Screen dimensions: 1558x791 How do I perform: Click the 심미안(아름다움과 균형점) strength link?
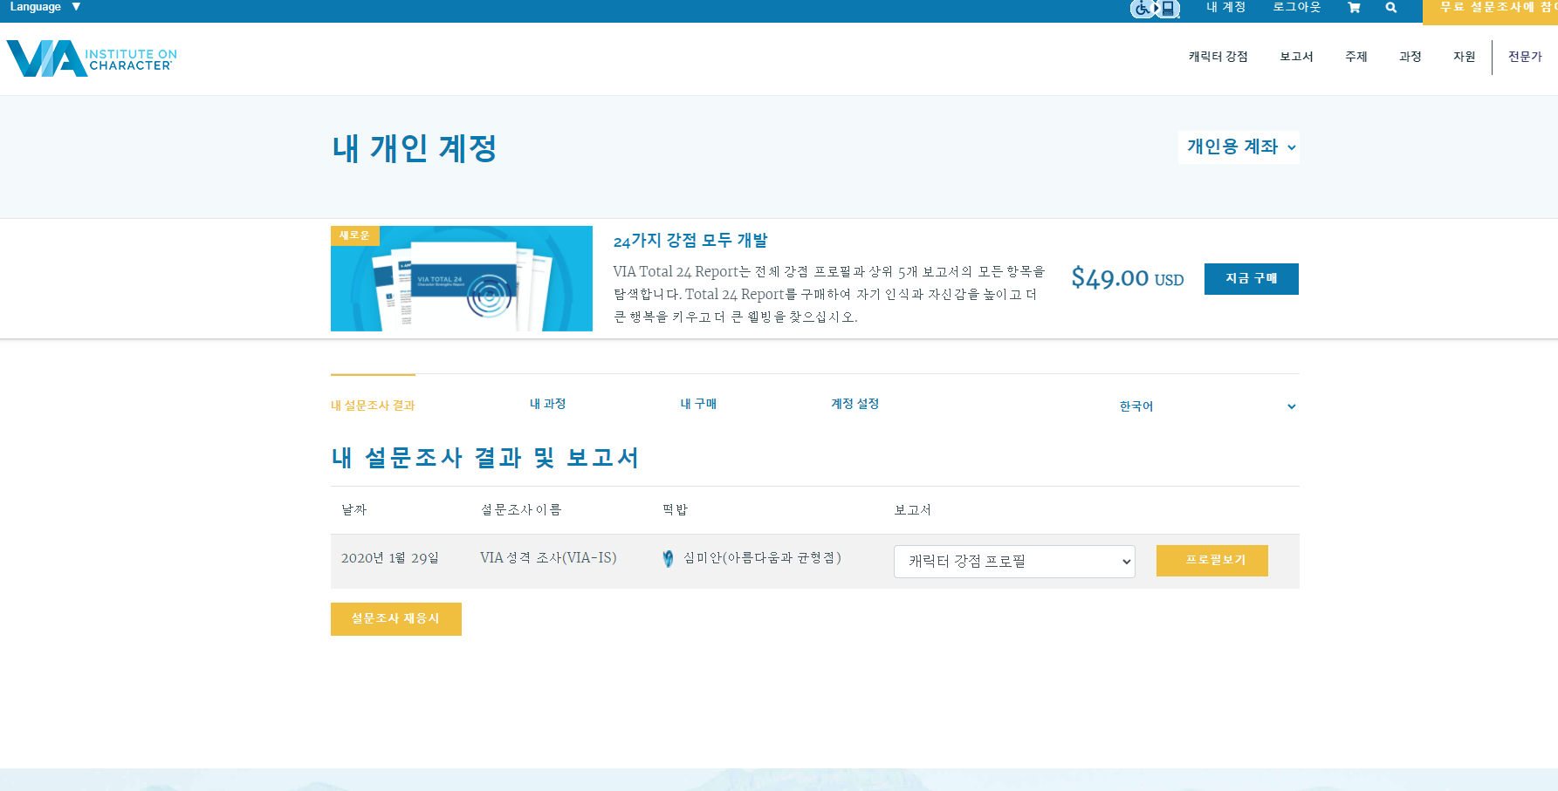coord(762,558)
